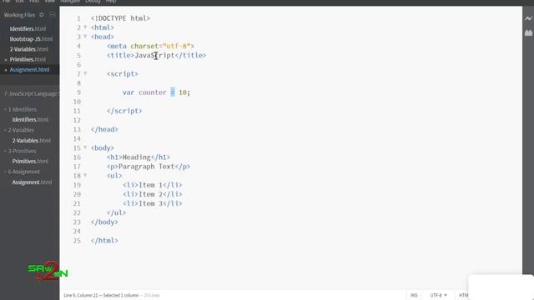Collapse the 6-Assignment folder in project tree

click(x=5, y=172)
